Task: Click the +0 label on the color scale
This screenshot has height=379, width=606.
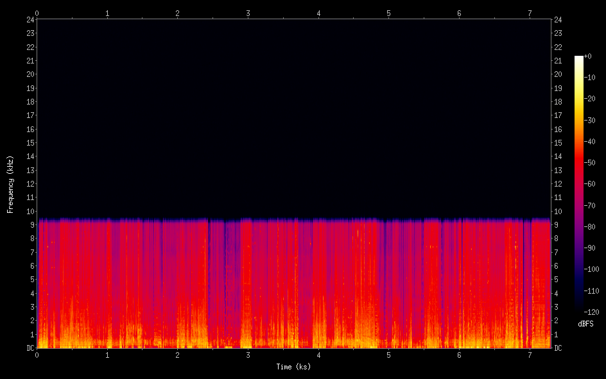Action: (x=588, y=56)
